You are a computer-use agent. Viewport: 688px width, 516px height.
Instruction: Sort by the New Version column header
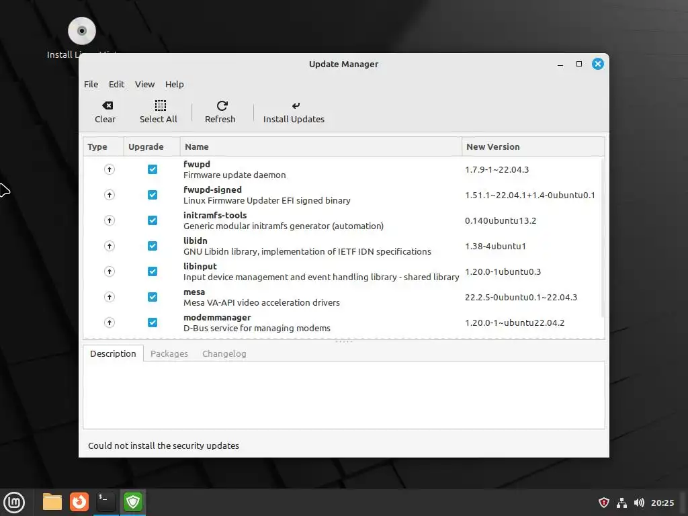[x=533, y=146]
